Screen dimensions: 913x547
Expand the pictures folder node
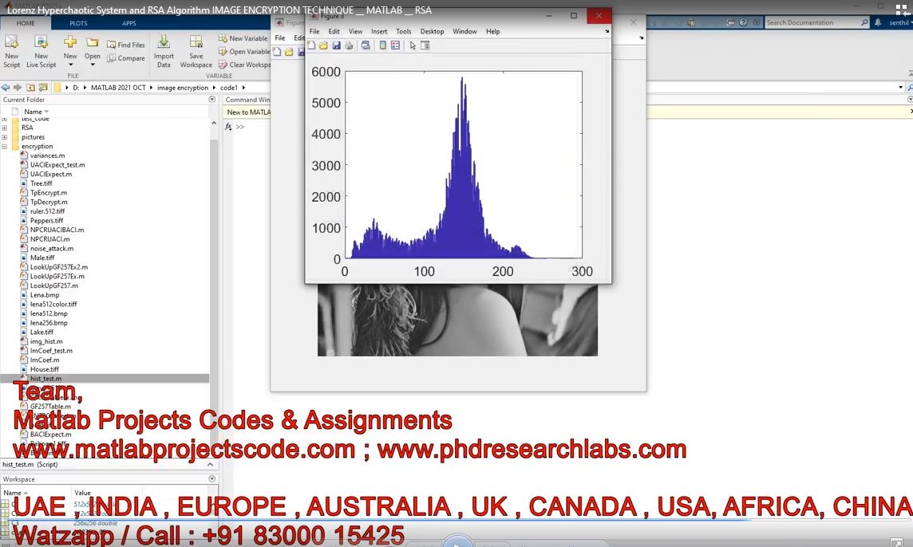point(5,137)
